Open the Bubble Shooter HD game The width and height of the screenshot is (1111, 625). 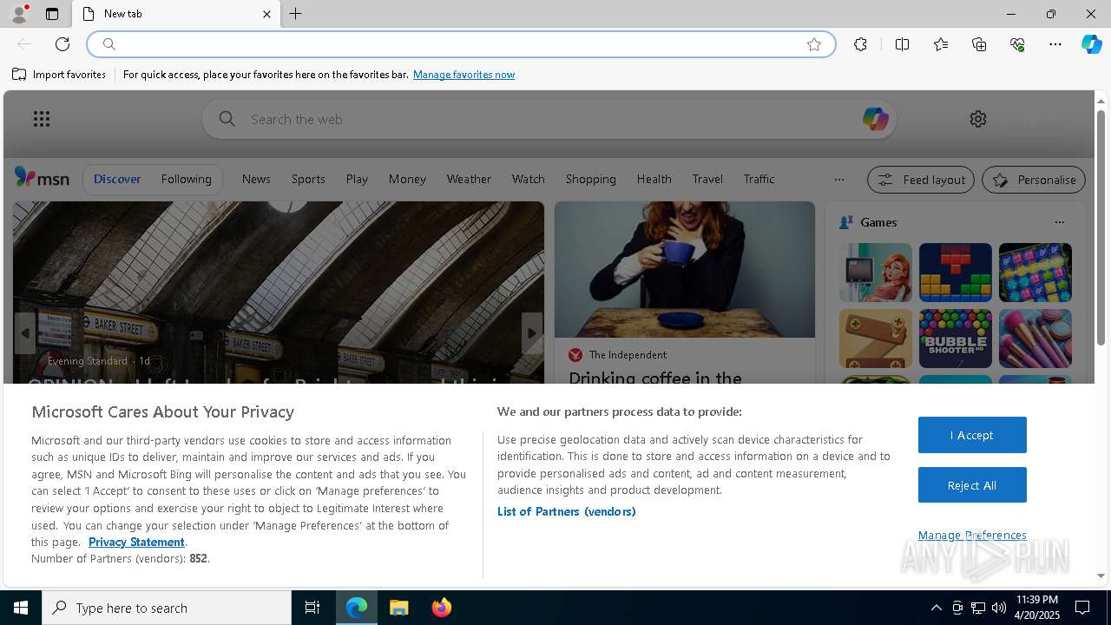956,339
